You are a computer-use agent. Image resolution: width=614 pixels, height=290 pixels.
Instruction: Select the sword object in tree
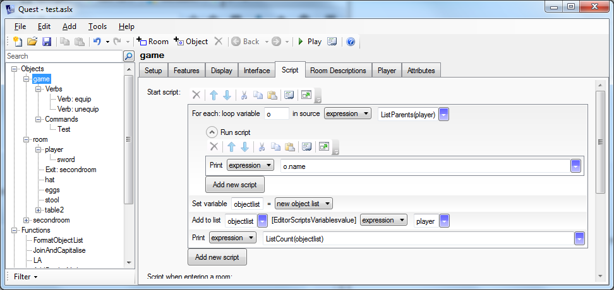click(x=66, y=159)
